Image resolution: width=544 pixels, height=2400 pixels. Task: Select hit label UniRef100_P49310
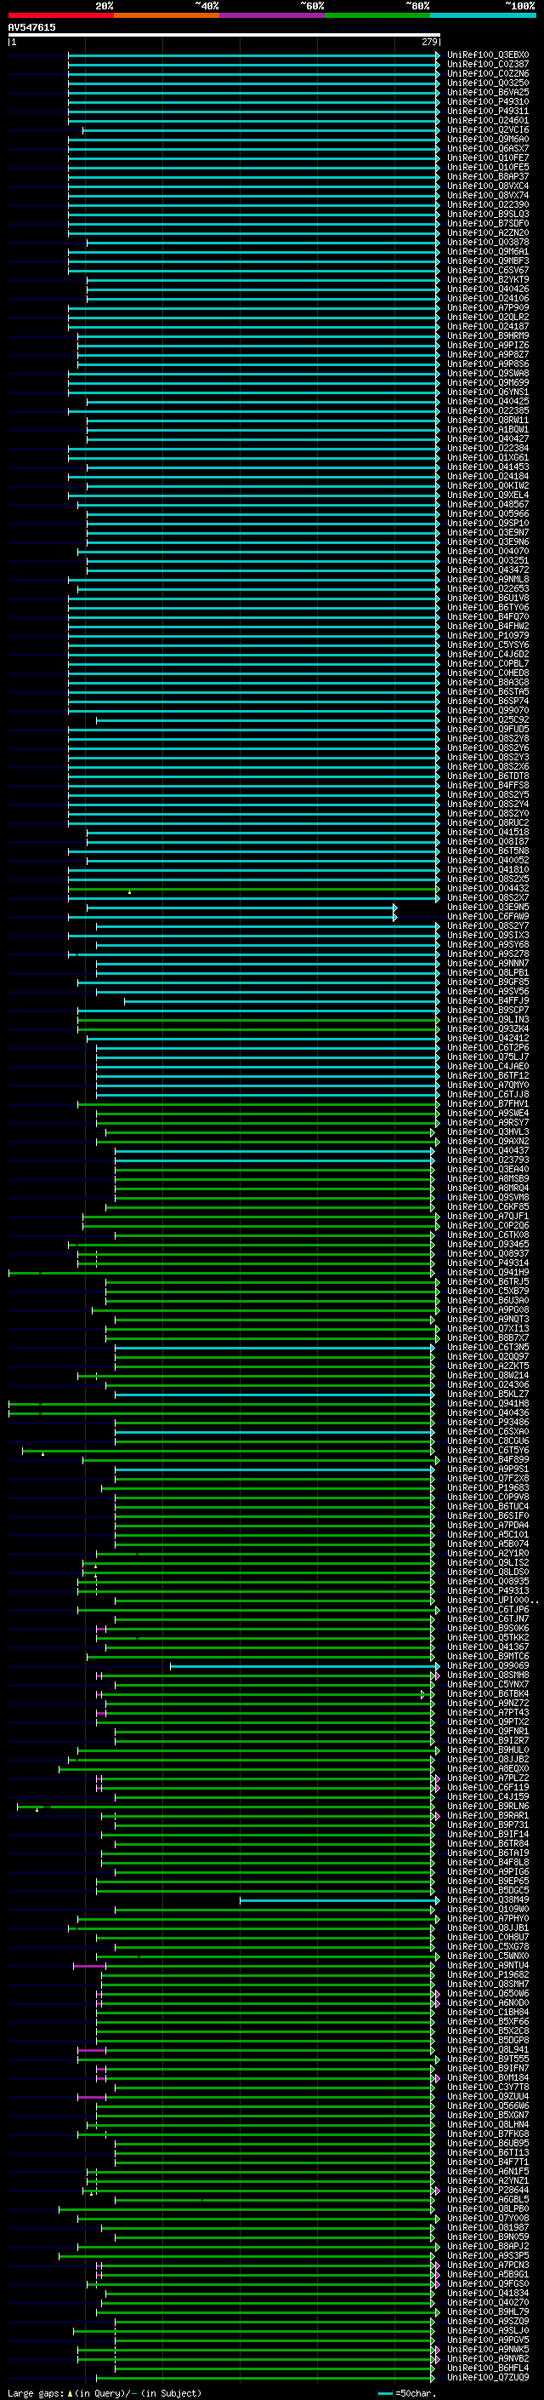coord(487,101)
